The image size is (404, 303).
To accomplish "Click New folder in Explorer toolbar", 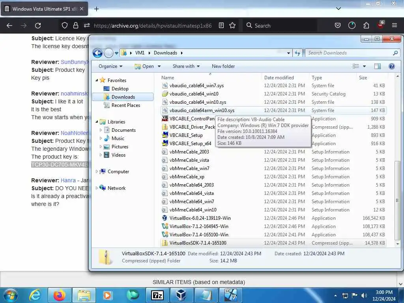I will 223,66.
